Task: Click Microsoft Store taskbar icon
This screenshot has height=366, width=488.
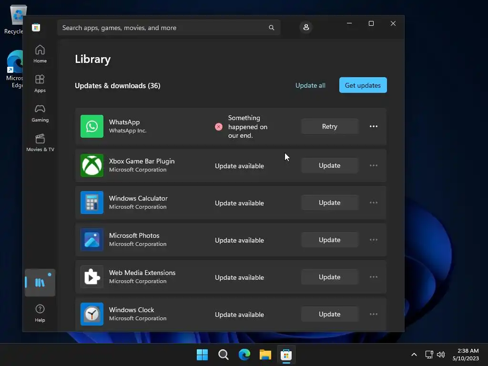Action: (286, 355)
